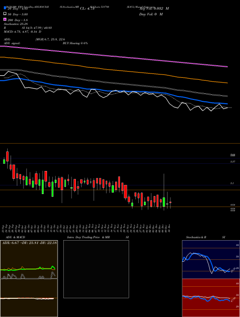Click the 'Avg Vol: 0.032 M' label

click(154, 9)
